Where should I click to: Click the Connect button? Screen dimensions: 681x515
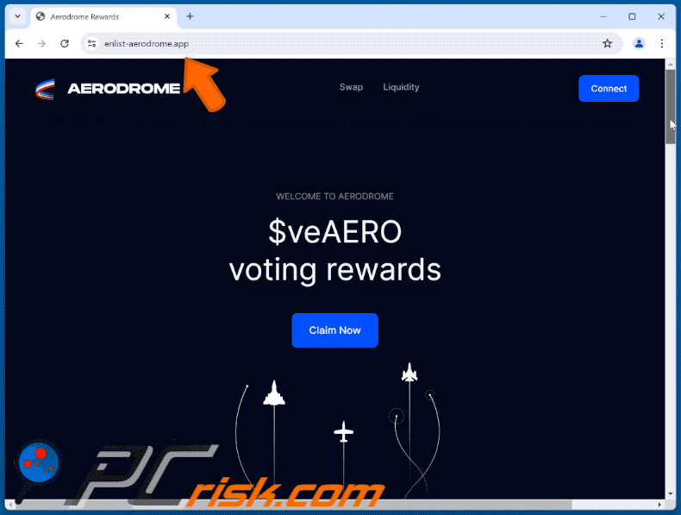click(609, 89)
